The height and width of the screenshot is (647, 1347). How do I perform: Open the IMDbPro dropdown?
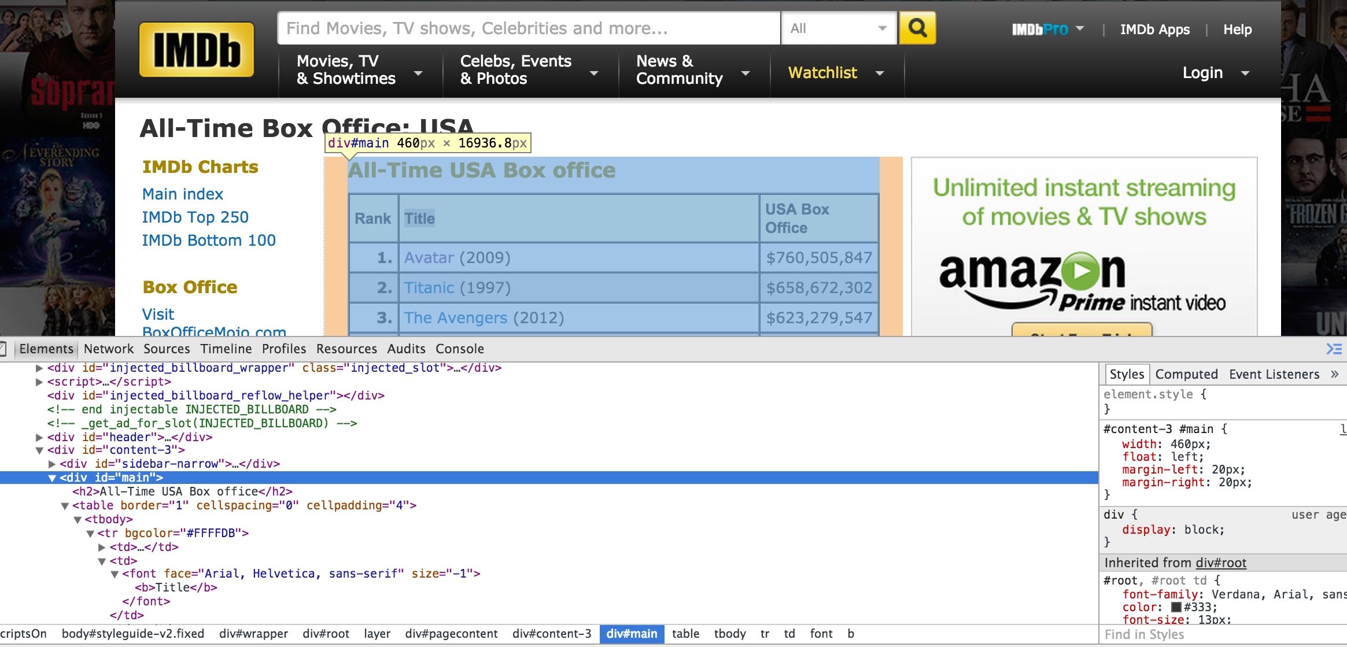(1047, 29)
